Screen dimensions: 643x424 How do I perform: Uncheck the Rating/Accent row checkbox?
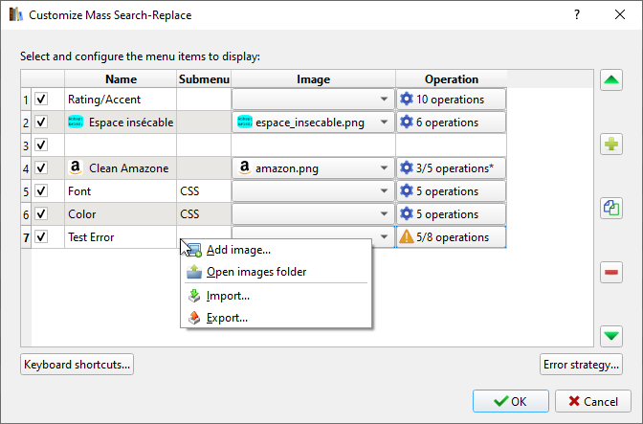[41, 99]
